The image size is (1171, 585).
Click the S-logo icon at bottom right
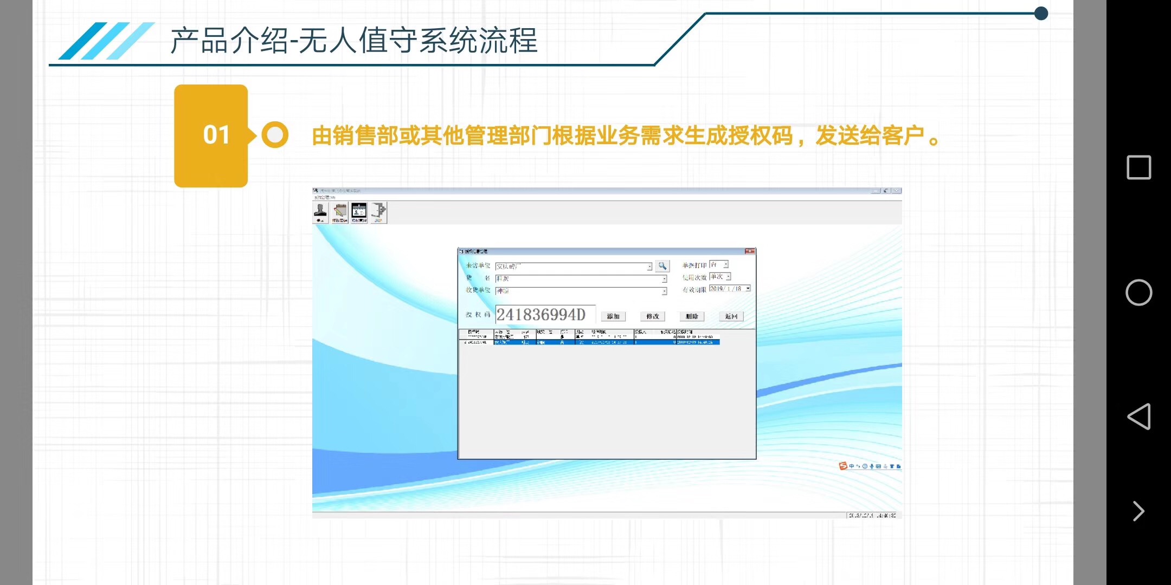coord(841,464)
